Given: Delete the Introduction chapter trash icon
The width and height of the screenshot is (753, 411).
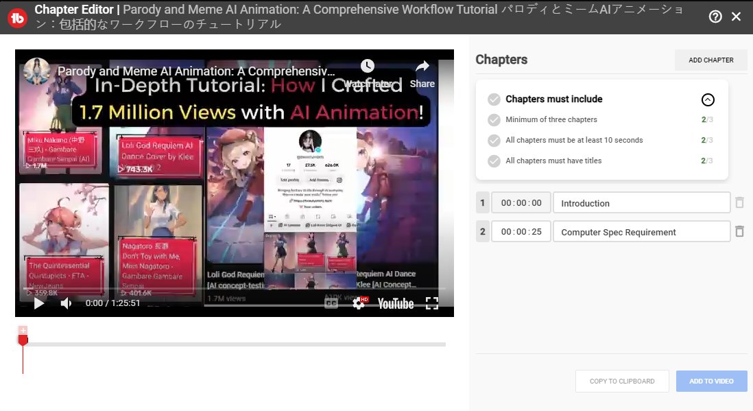Looking at the screenshot, I should pos(739,203).
